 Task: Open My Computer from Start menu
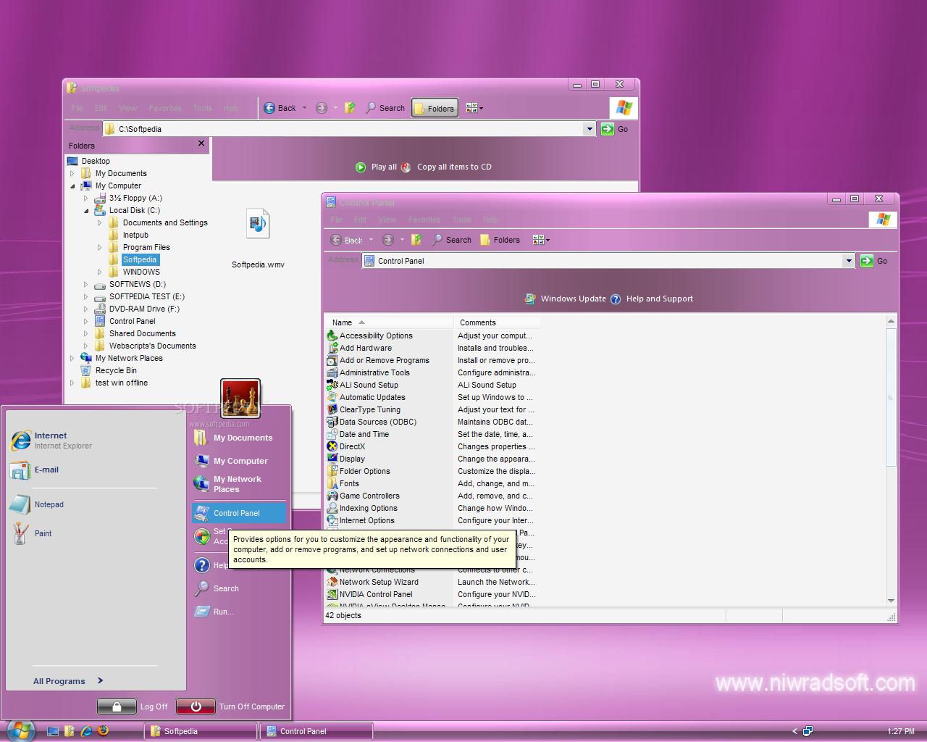pyautogui.click(x=232, y=461)
